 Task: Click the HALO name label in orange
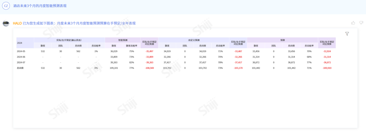click(x=17, y=23)
